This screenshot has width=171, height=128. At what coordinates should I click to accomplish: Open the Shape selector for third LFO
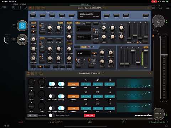click(73, 108)
